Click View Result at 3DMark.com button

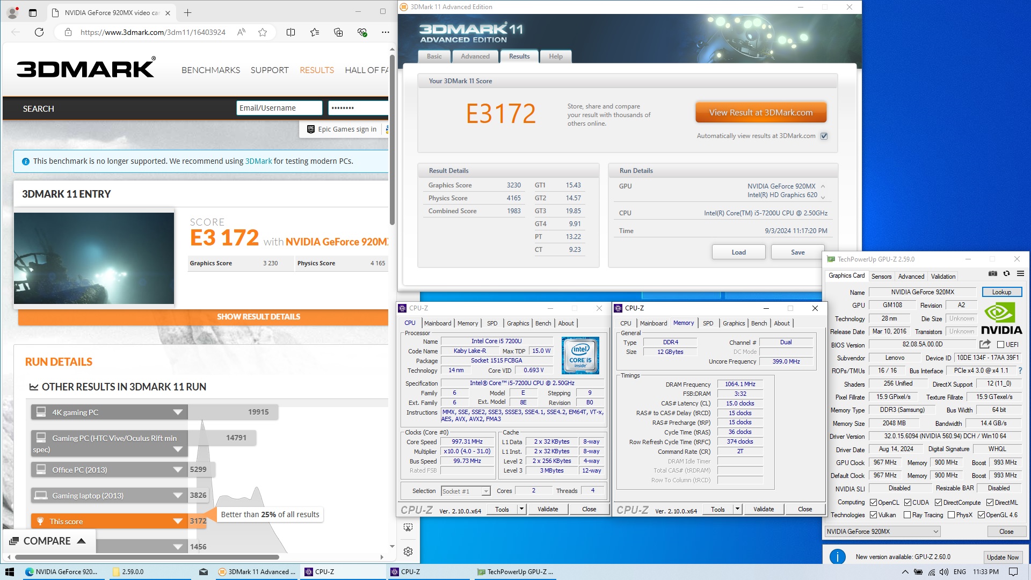point(761,113)
